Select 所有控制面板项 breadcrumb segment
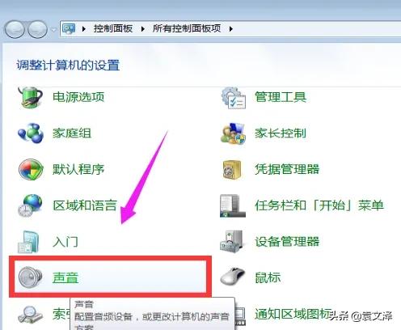401x330 pixels. 187,28
